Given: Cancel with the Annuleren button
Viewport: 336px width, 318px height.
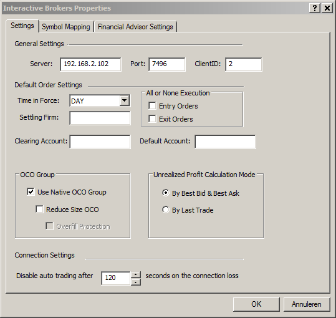Looking at the screenshot, I should coord(307,304).
